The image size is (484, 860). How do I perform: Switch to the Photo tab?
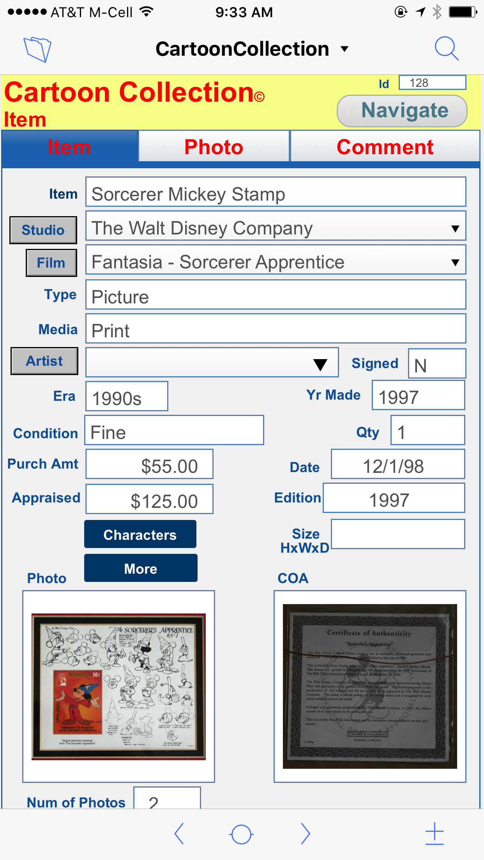(x=214, y=147)
